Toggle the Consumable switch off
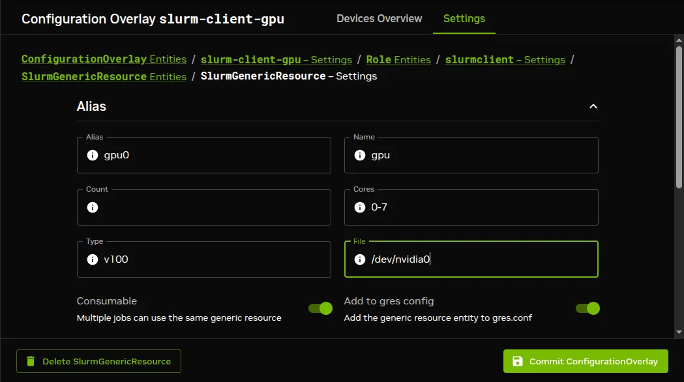Image resolution: width=684 pixels, height=382 pixels. click(321, 308)
